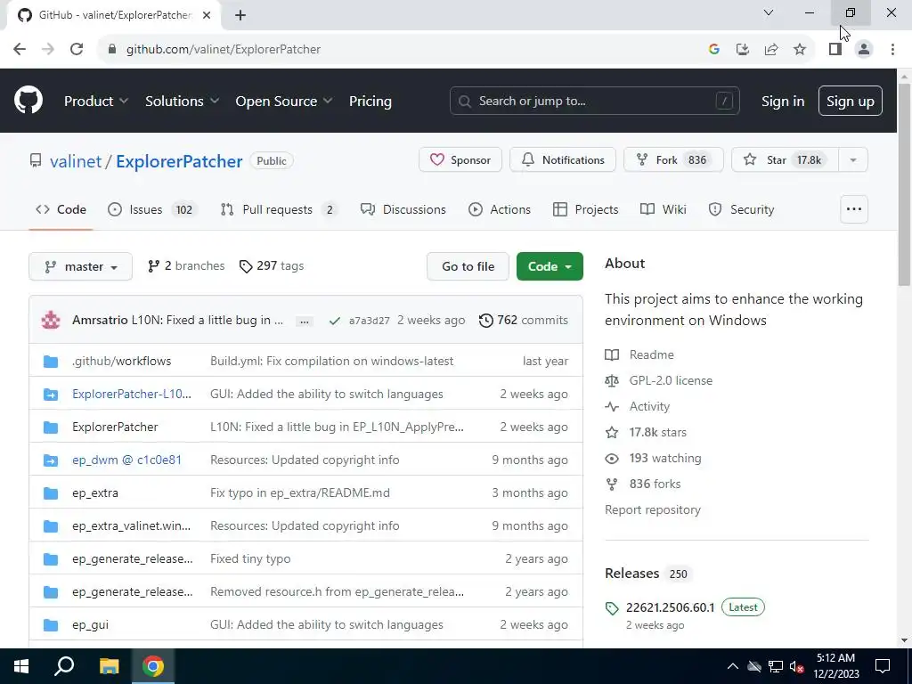912x684 pixels.
Task: Click the muted volume icon in tray
Action: 797,666
